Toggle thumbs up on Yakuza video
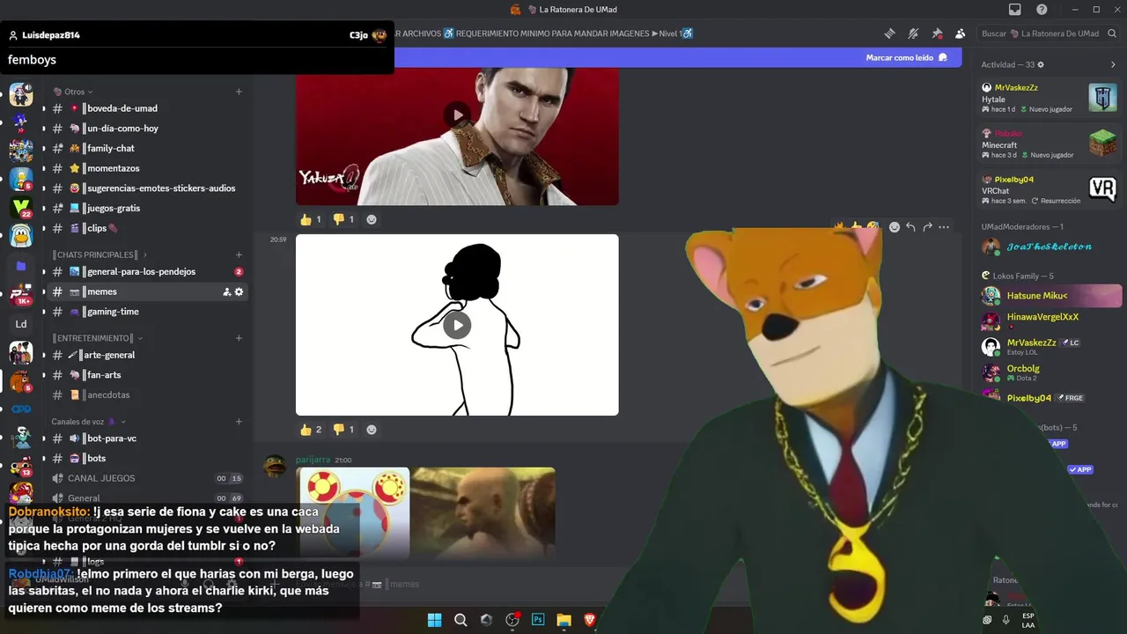The width and height of the screenshot is (1127, 634). point(311,219)
